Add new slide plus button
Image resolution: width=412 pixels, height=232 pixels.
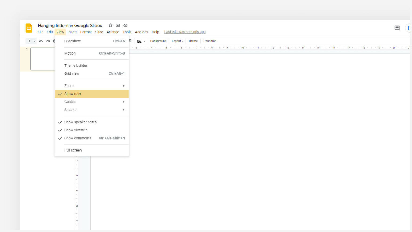coord(29,41)
